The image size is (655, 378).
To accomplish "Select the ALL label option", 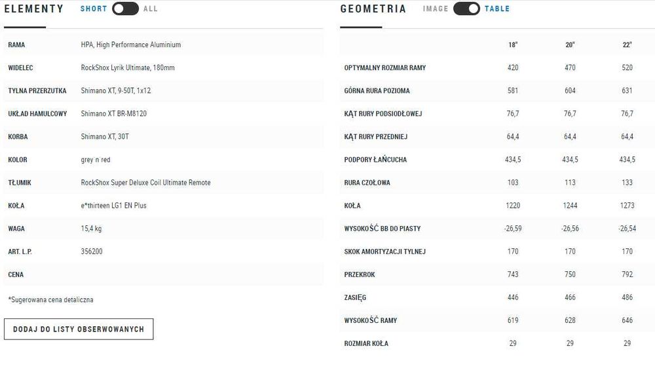I will (x=150, y=9).
